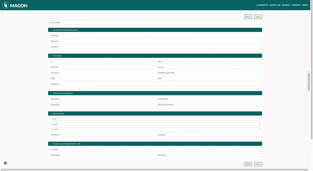Click the Tutti i campi search field
Viewport: 313px width, 171px height.
pos(155,22)
